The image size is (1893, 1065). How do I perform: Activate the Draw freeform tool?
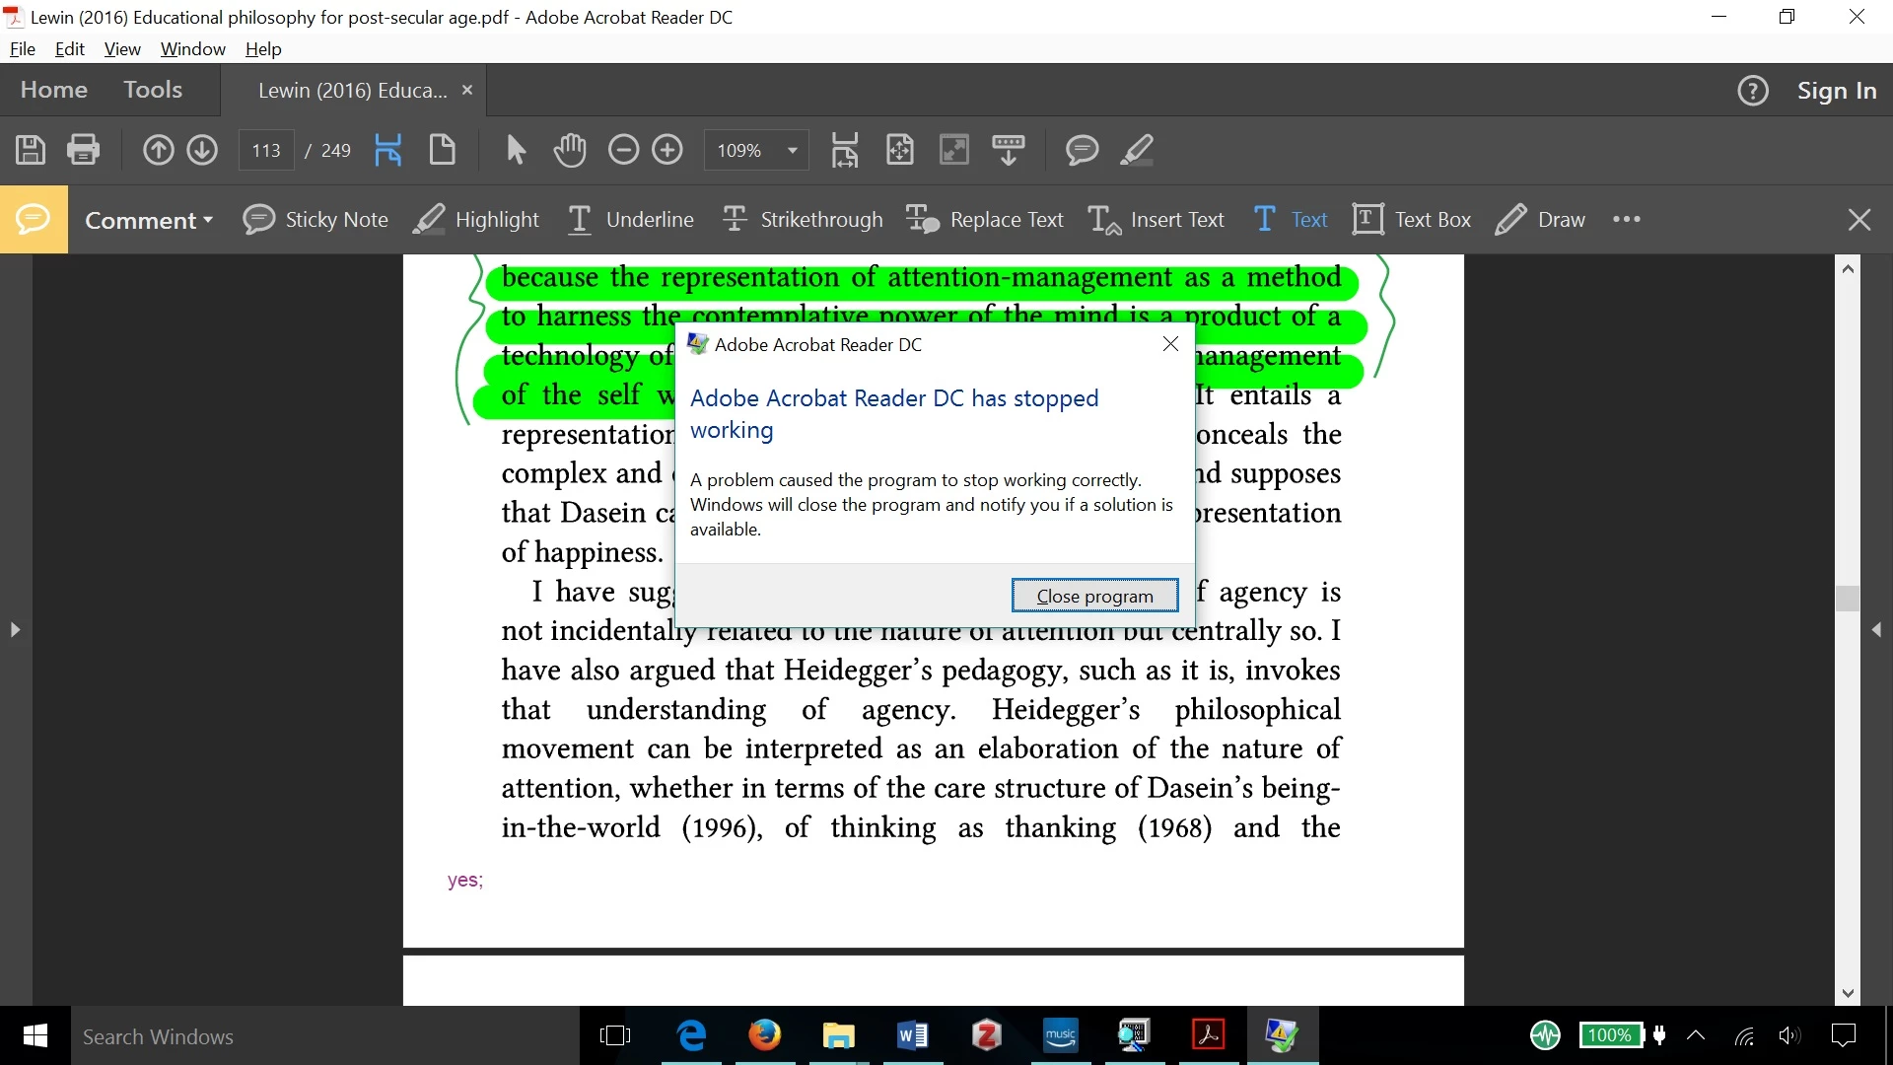[1540, 219]
